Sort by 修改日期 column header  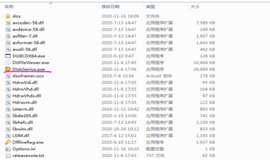[111, 7]
